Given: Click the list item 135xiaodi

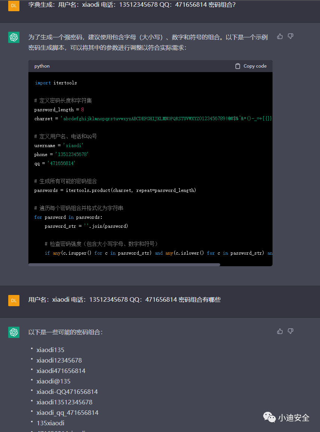Looking at the screenshot, I should (x=50, y=423).
